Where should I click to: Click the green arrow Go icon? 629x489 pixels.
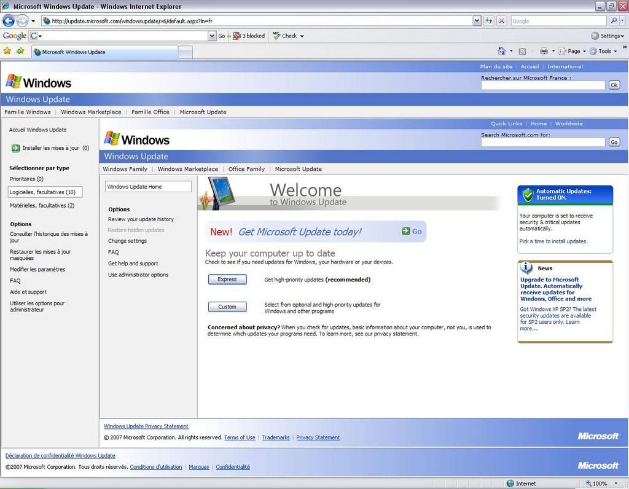pos(411,232)
